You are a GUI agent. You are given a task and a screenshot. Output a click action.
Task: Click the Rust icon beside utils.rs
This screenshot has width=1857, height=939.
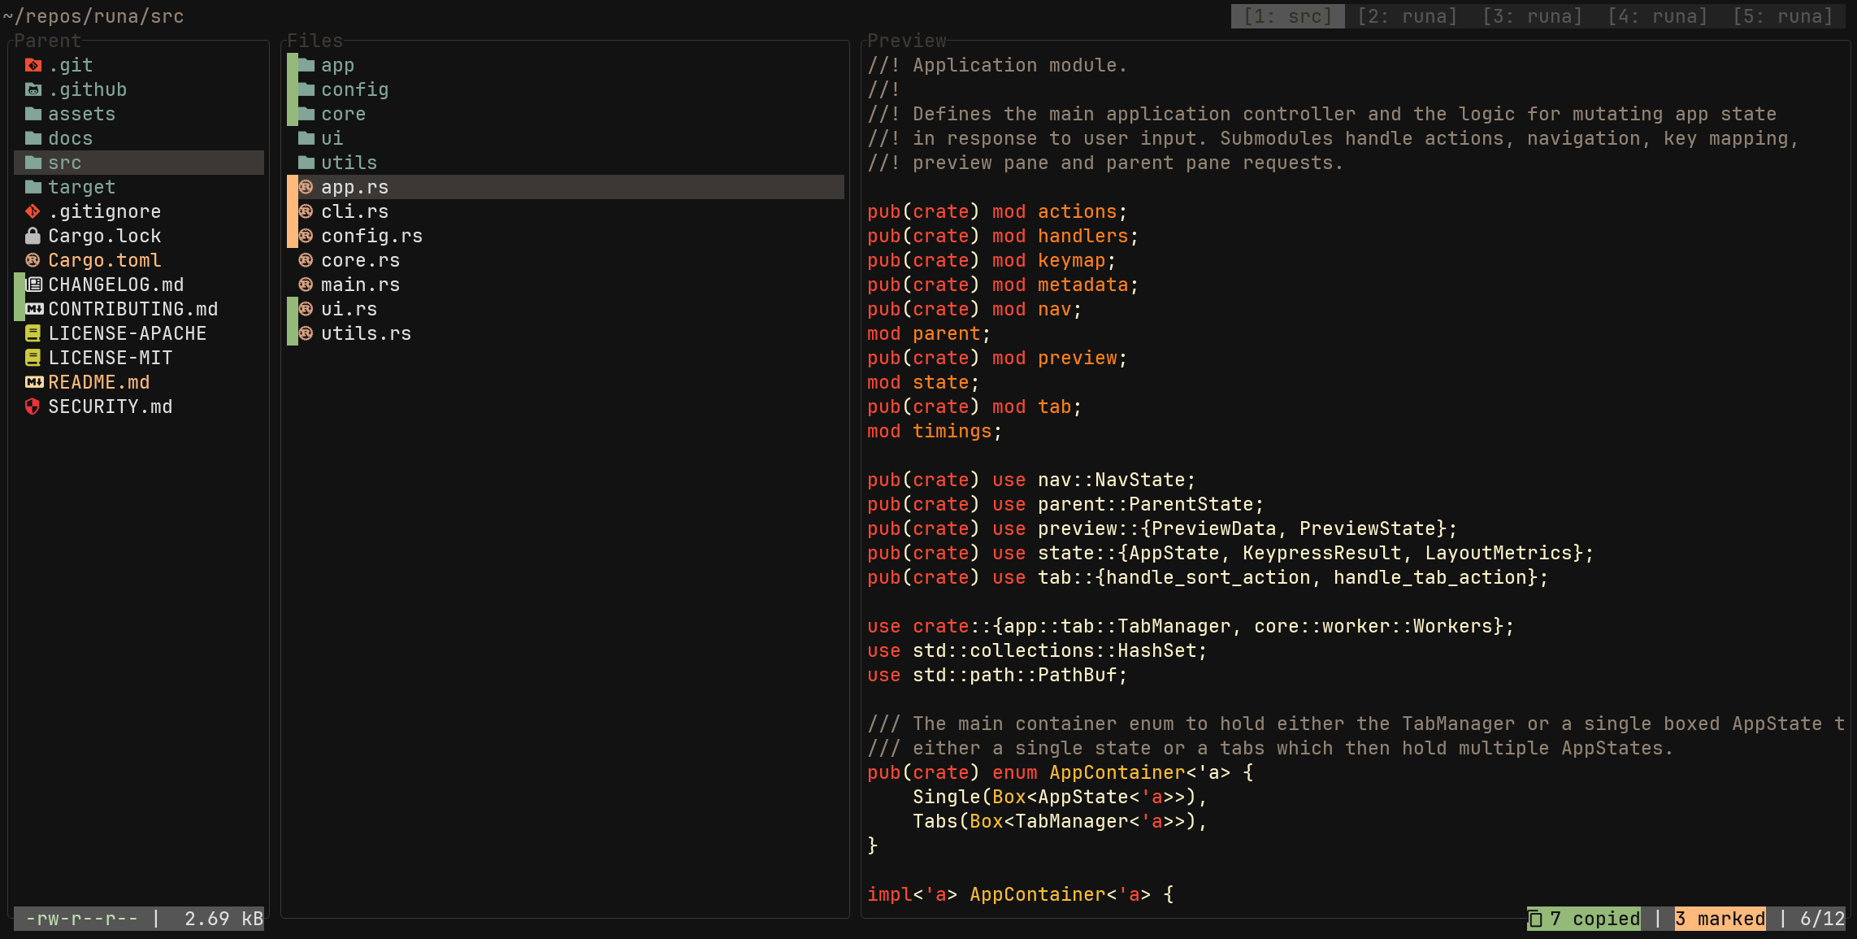tap(306, 333)
